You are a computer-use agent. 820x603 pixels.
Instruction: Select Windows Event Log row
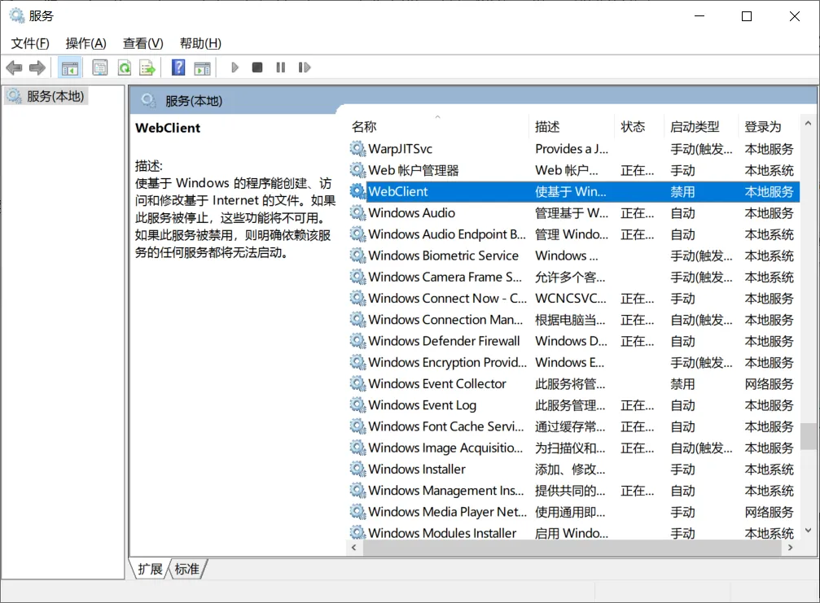point(573,405)
